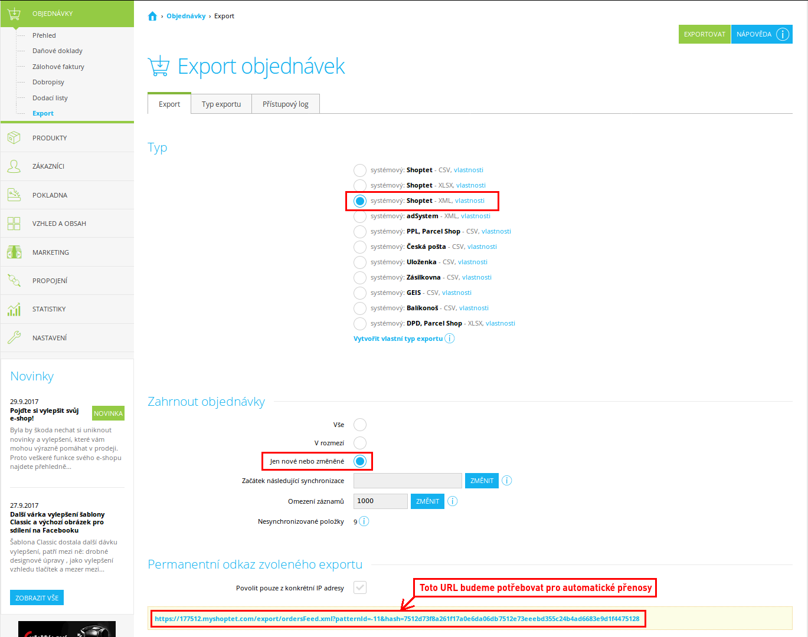Screen dimensions: 808x637
Task: Click the home icon in breadcrumb
Action: coord(152,16)
